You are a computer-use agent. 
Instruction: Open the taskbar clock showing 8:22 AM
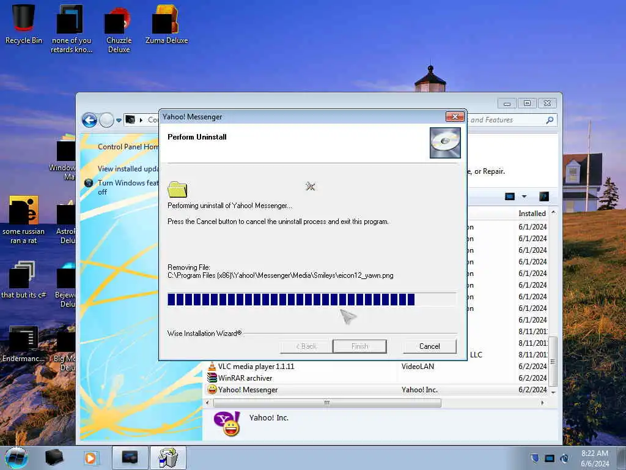coord(595,458)
